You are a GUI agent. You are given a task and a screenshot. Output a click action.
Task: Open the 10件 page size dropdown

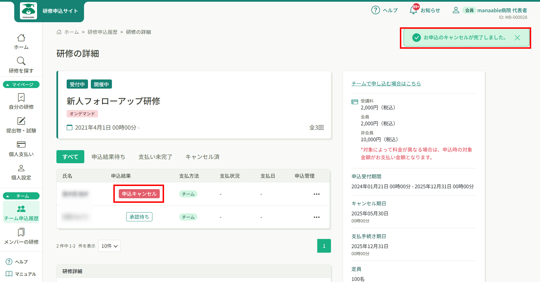point(109,246)
